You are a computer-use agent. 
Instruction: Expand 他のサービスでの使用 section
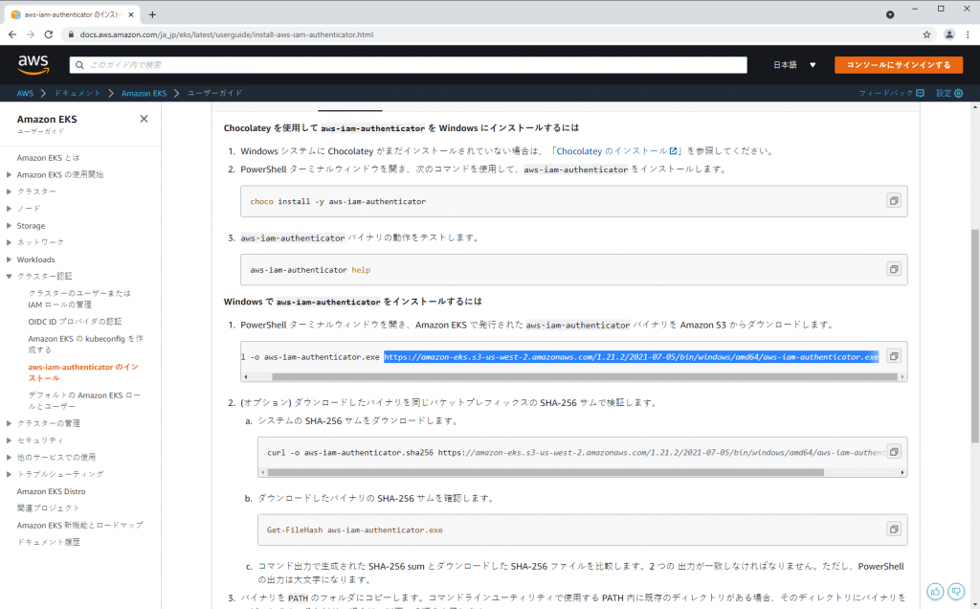9,457
